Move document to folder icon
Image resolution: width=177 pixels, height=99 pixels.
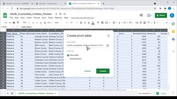click(x=60, y=14)
